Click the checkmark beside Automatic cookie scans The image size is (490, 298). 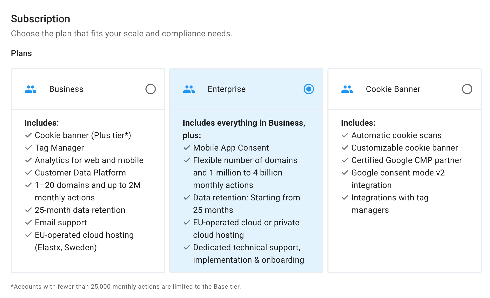pos(345,135)
